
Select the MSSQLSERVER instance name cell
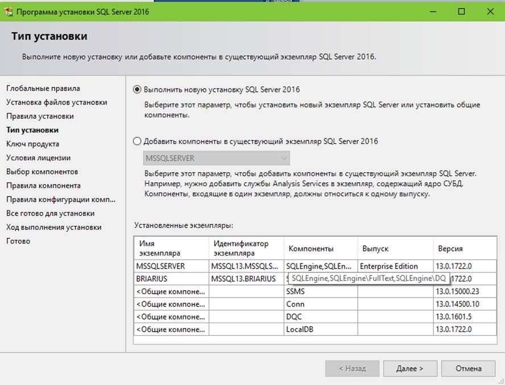pyautogui.click(x=171, y=266)
